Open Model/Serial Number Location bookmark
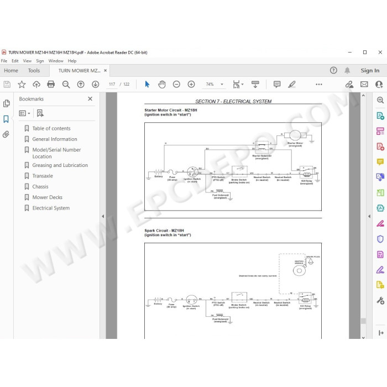Viewport: 387px width, 387px height. (56, 153)
